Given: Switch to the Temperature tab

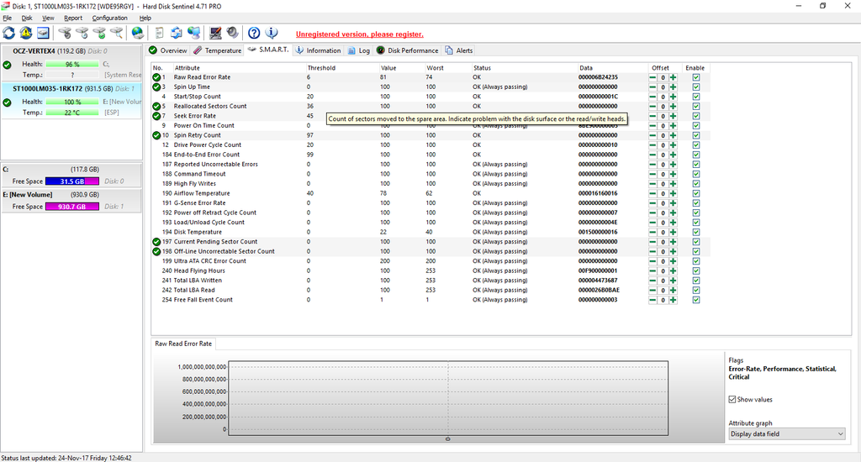Looking at the screenshot, I should pos(218,50).
